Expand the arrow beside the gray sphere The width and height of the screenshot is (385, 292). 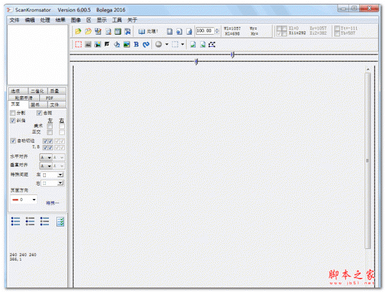click(x=167, y=44)
